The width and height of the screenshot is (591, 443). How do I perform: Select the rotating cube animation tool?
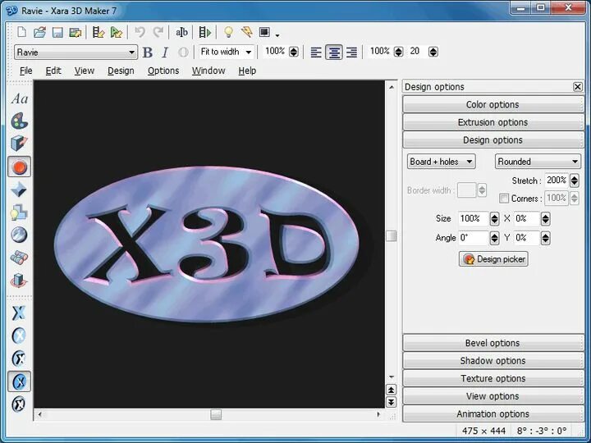pos(19,281)
